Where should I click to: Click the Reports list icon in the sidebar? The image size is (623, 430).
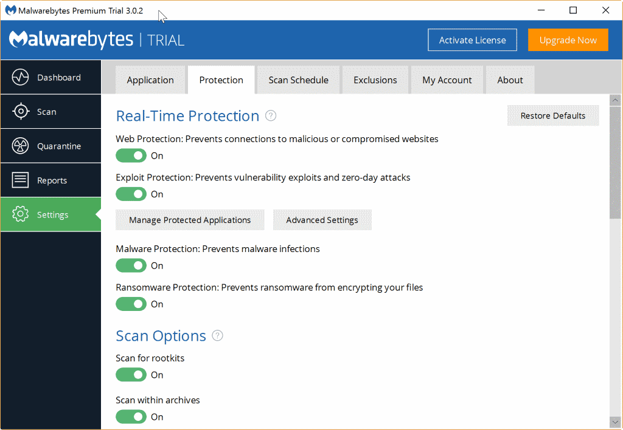pos(20,180)
